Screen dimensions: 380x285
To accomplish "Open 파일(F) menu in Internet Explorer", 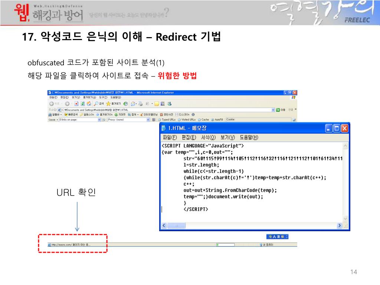I will point(53,97).
